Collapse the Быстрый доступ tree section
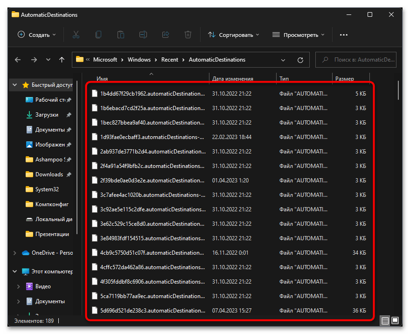The image size is (410, 334). (x=15, y=85)
